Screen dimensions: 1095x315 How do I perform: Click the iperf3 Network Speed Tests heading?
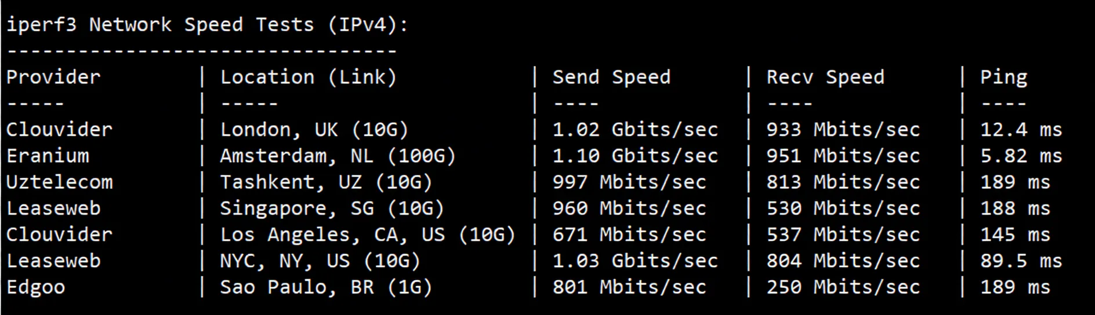coord(207,25)
